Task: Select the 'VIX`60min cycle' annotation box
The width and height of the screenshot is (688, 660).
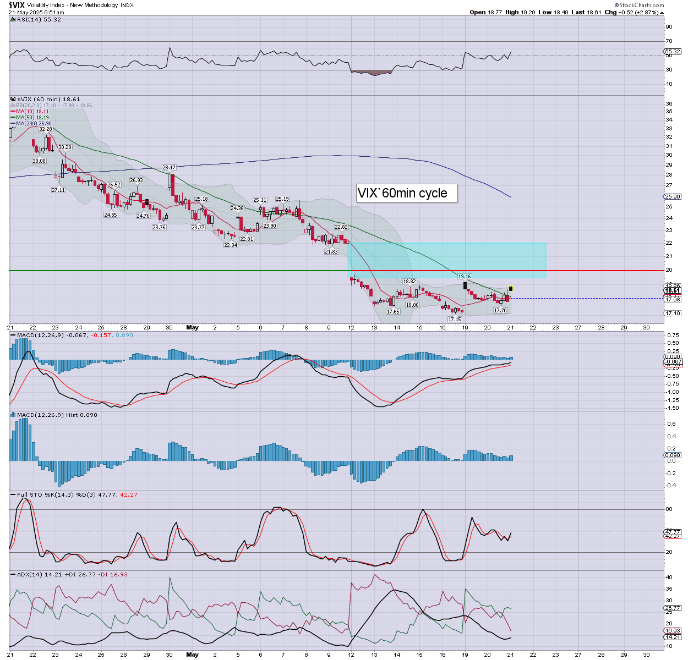Action: [406, 193]
